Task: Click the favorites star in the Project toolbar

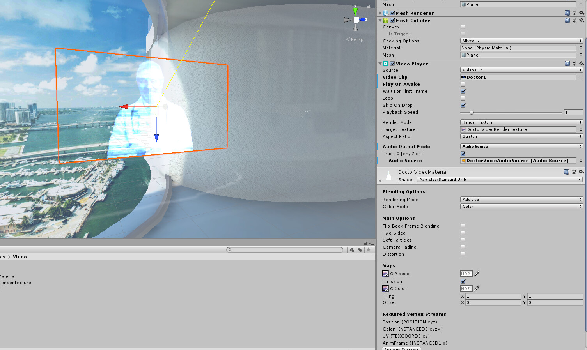Action: [368, 249]
